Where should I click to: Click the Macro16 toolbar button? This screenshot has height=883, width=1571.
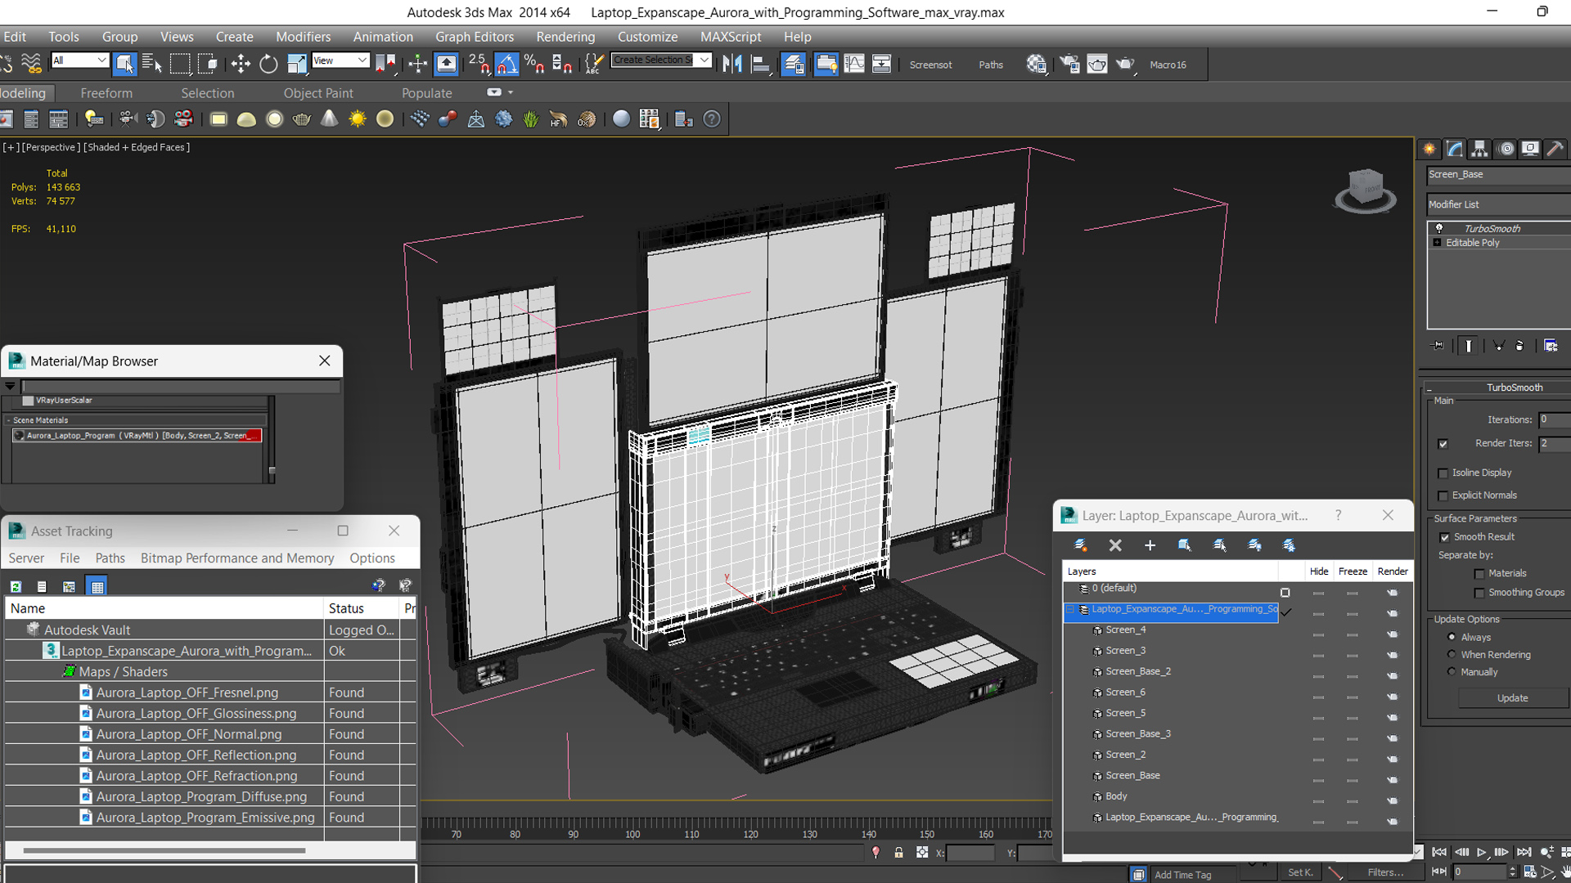tap(1168, 65)
